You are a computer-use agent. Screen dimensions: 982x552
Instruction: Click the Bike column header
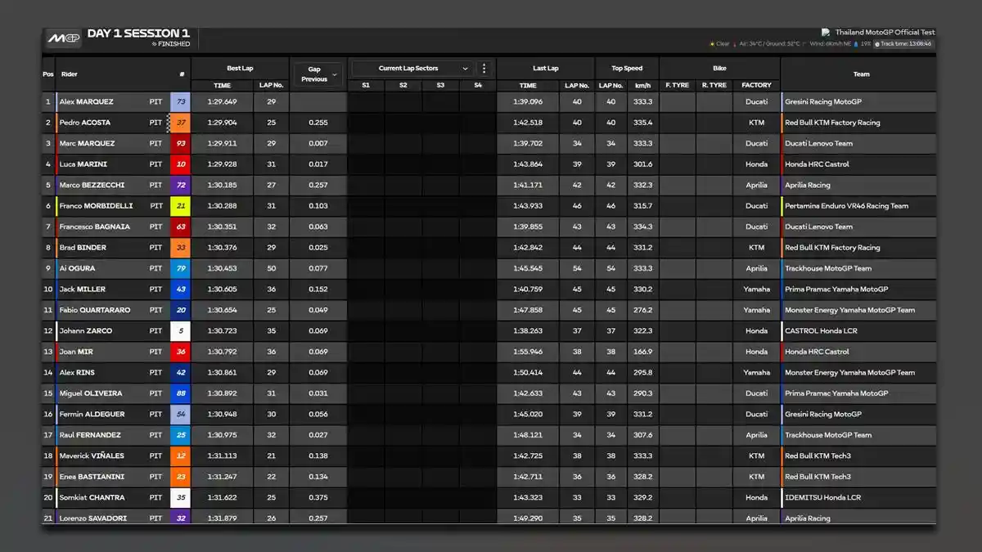click(x=719, y=69)
